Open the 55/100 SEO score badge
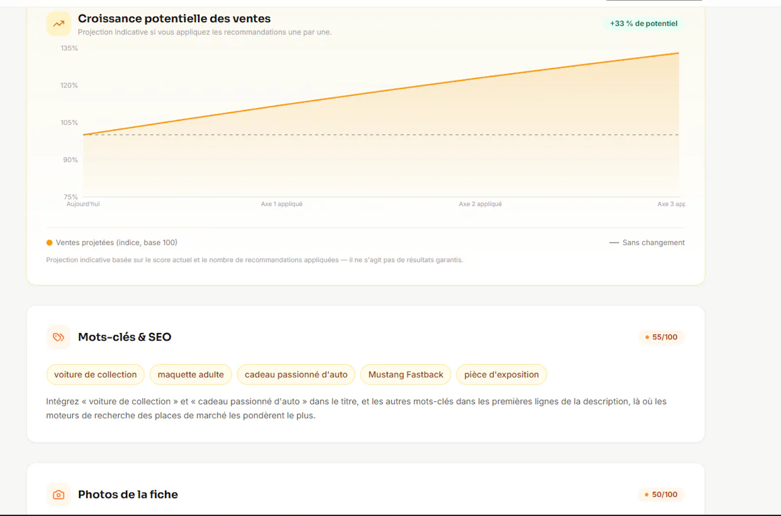781x516 pixels. 661,337
